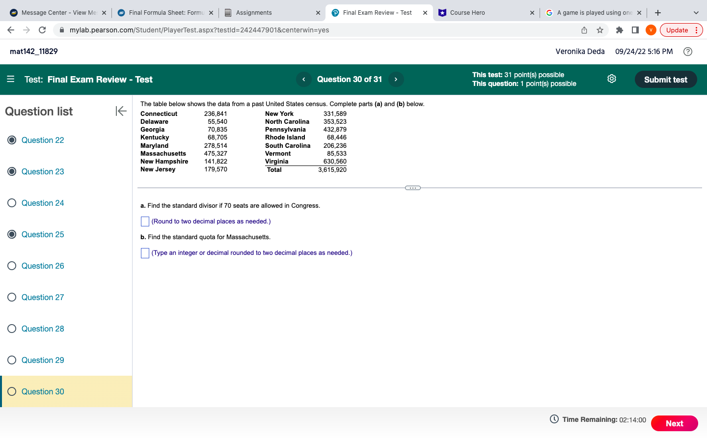Image resolution: width=707 pixels, height=442 pixels.
Task: Open the Question 30 link
Action: pos(43,391)
